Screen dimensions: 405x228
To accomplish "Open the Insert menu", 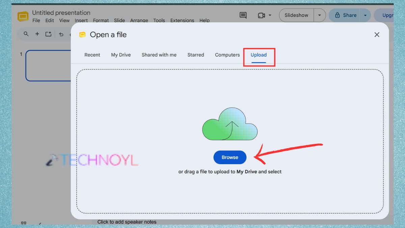I will [x=81, y=20].
